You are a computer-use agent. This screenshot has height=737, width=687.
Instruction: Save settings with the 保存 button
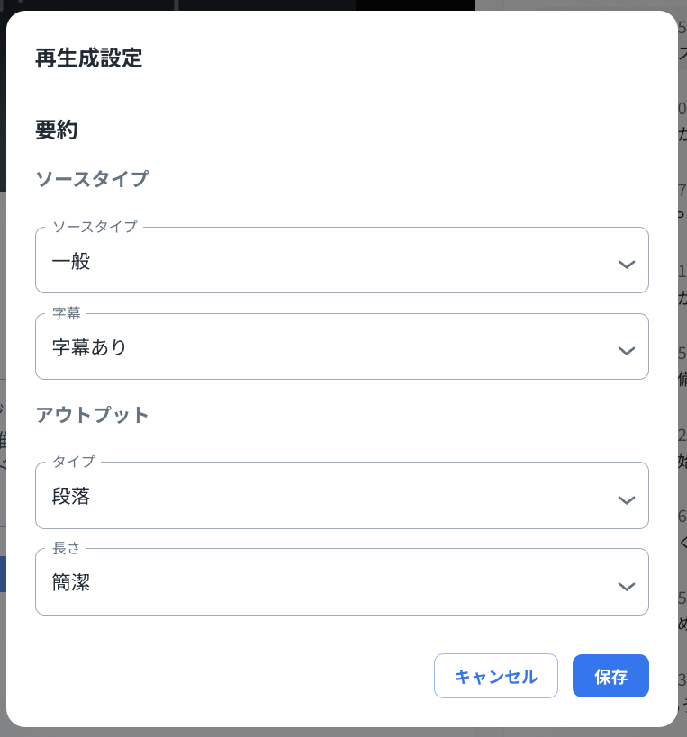click(610, 676)
